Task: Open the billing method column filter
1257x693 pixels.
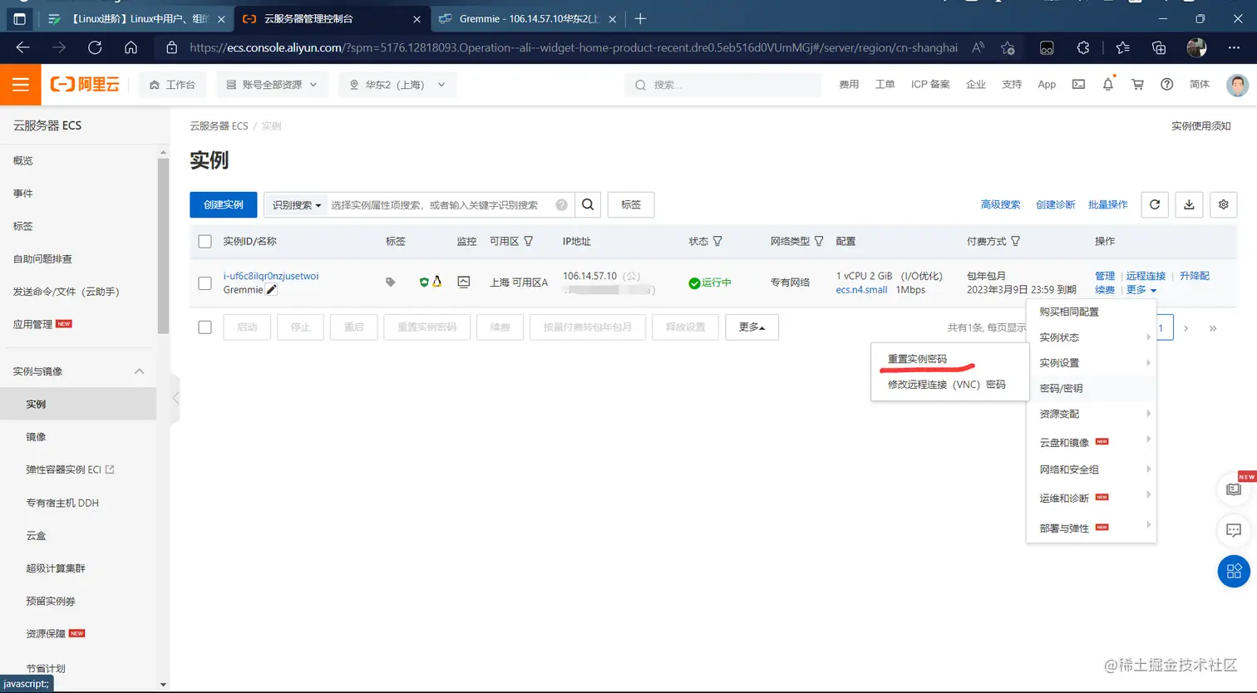Action: pyautogui.click(x=1015, y=241)
